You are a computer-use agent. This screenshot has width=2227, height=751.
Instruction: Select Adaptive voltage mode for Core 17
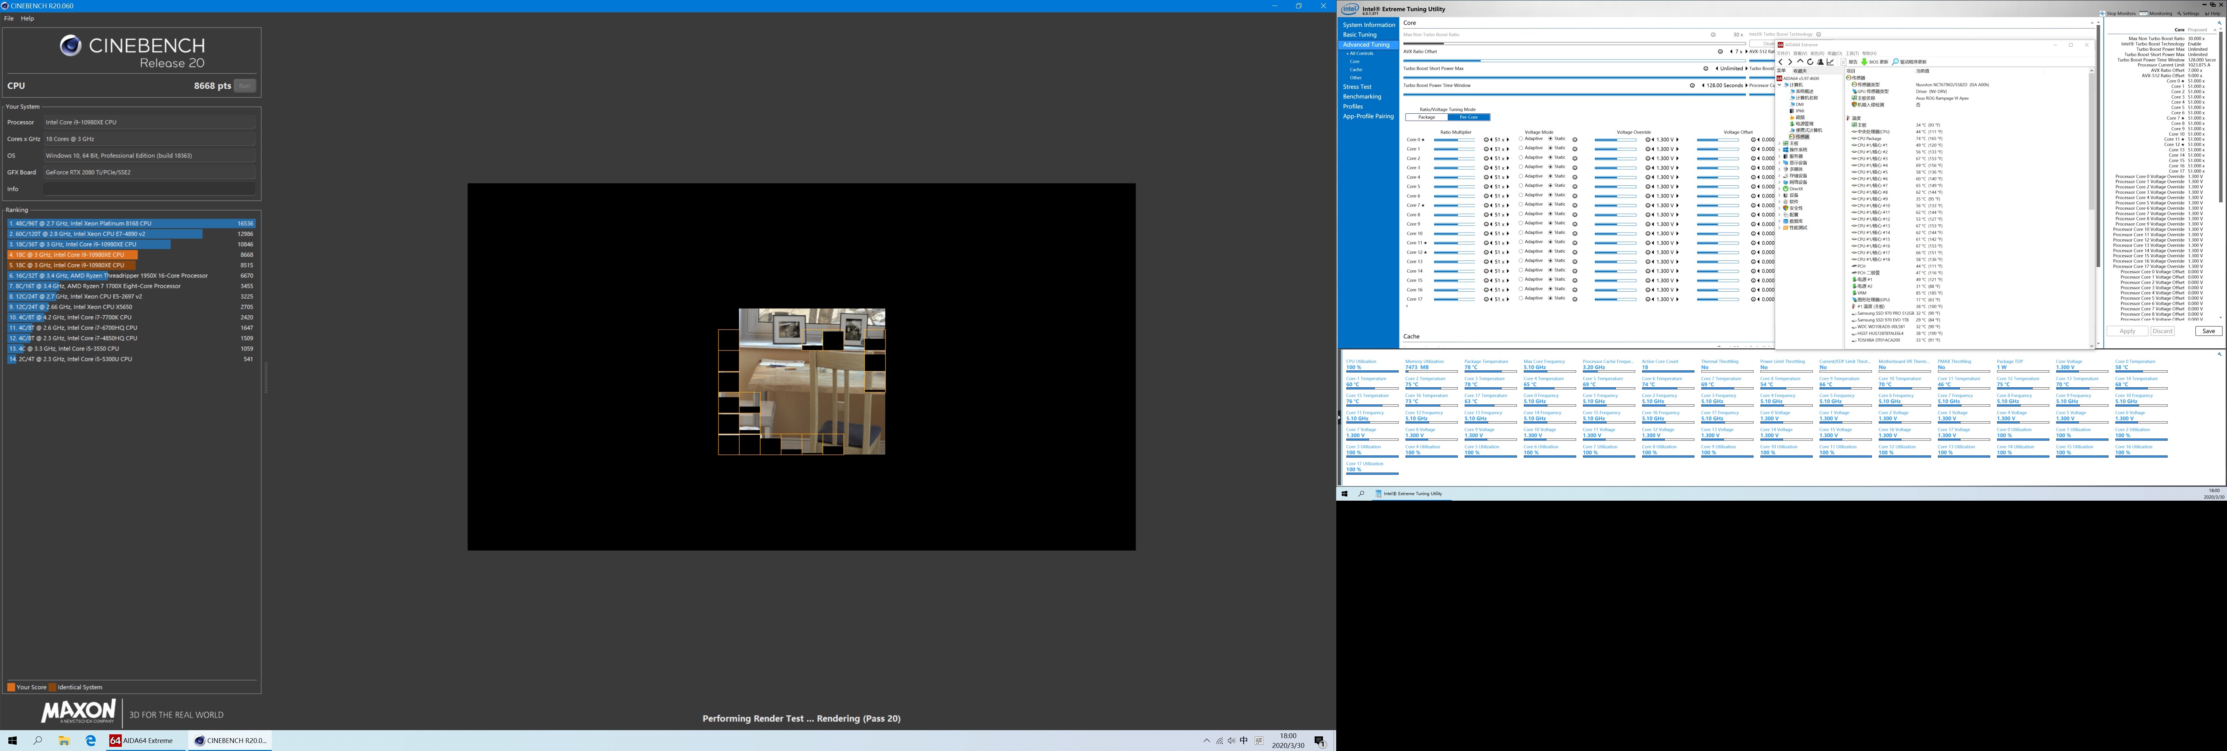[x=1521, y=298]
